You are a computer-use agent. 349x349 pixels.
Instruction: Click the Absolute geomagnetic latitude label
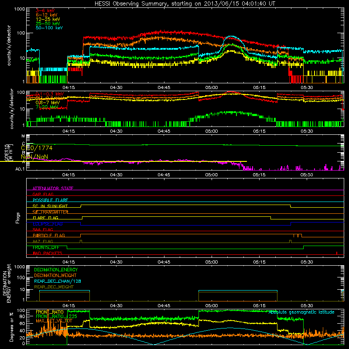(301, 312)
